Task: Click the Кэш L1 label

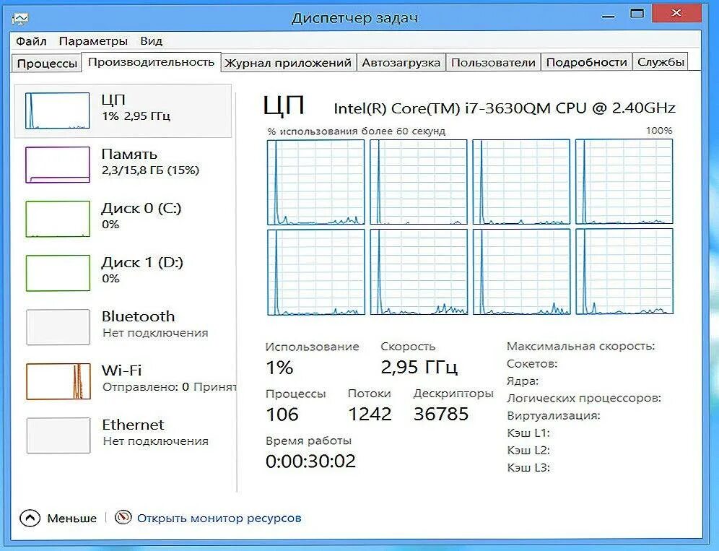Action: [528, 433]
